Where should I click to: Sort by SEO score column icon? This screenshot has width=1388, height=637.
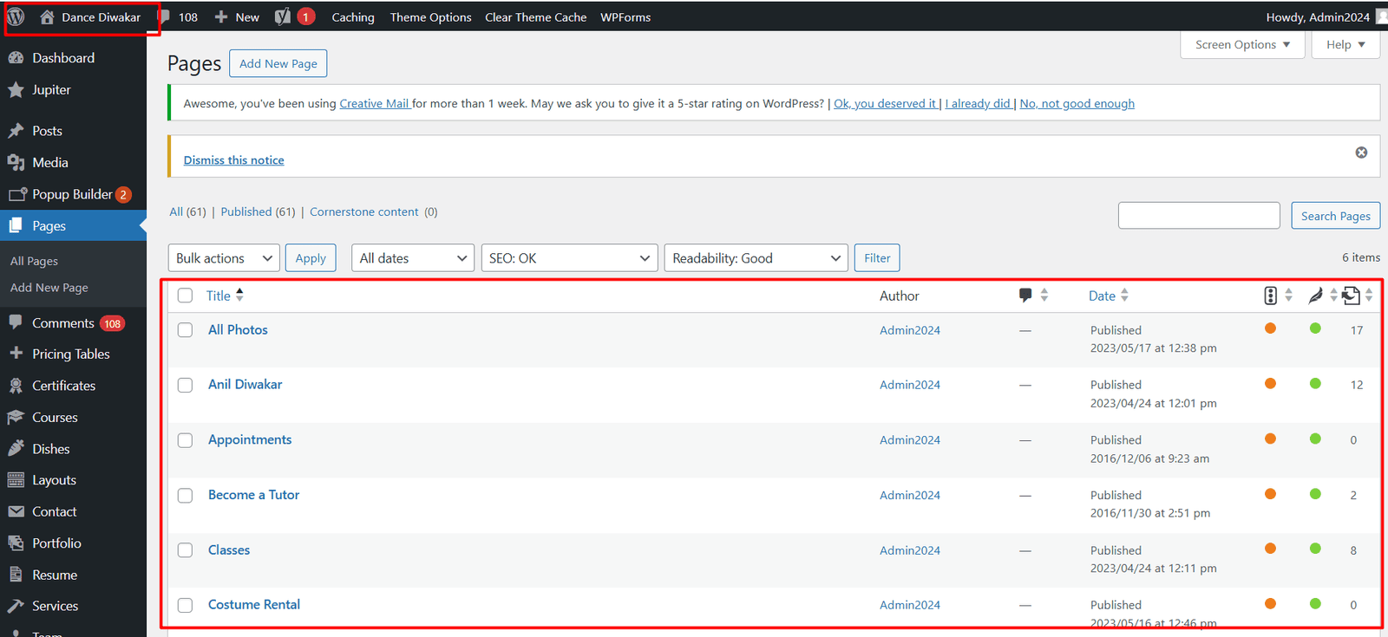tap(1270, 296)
